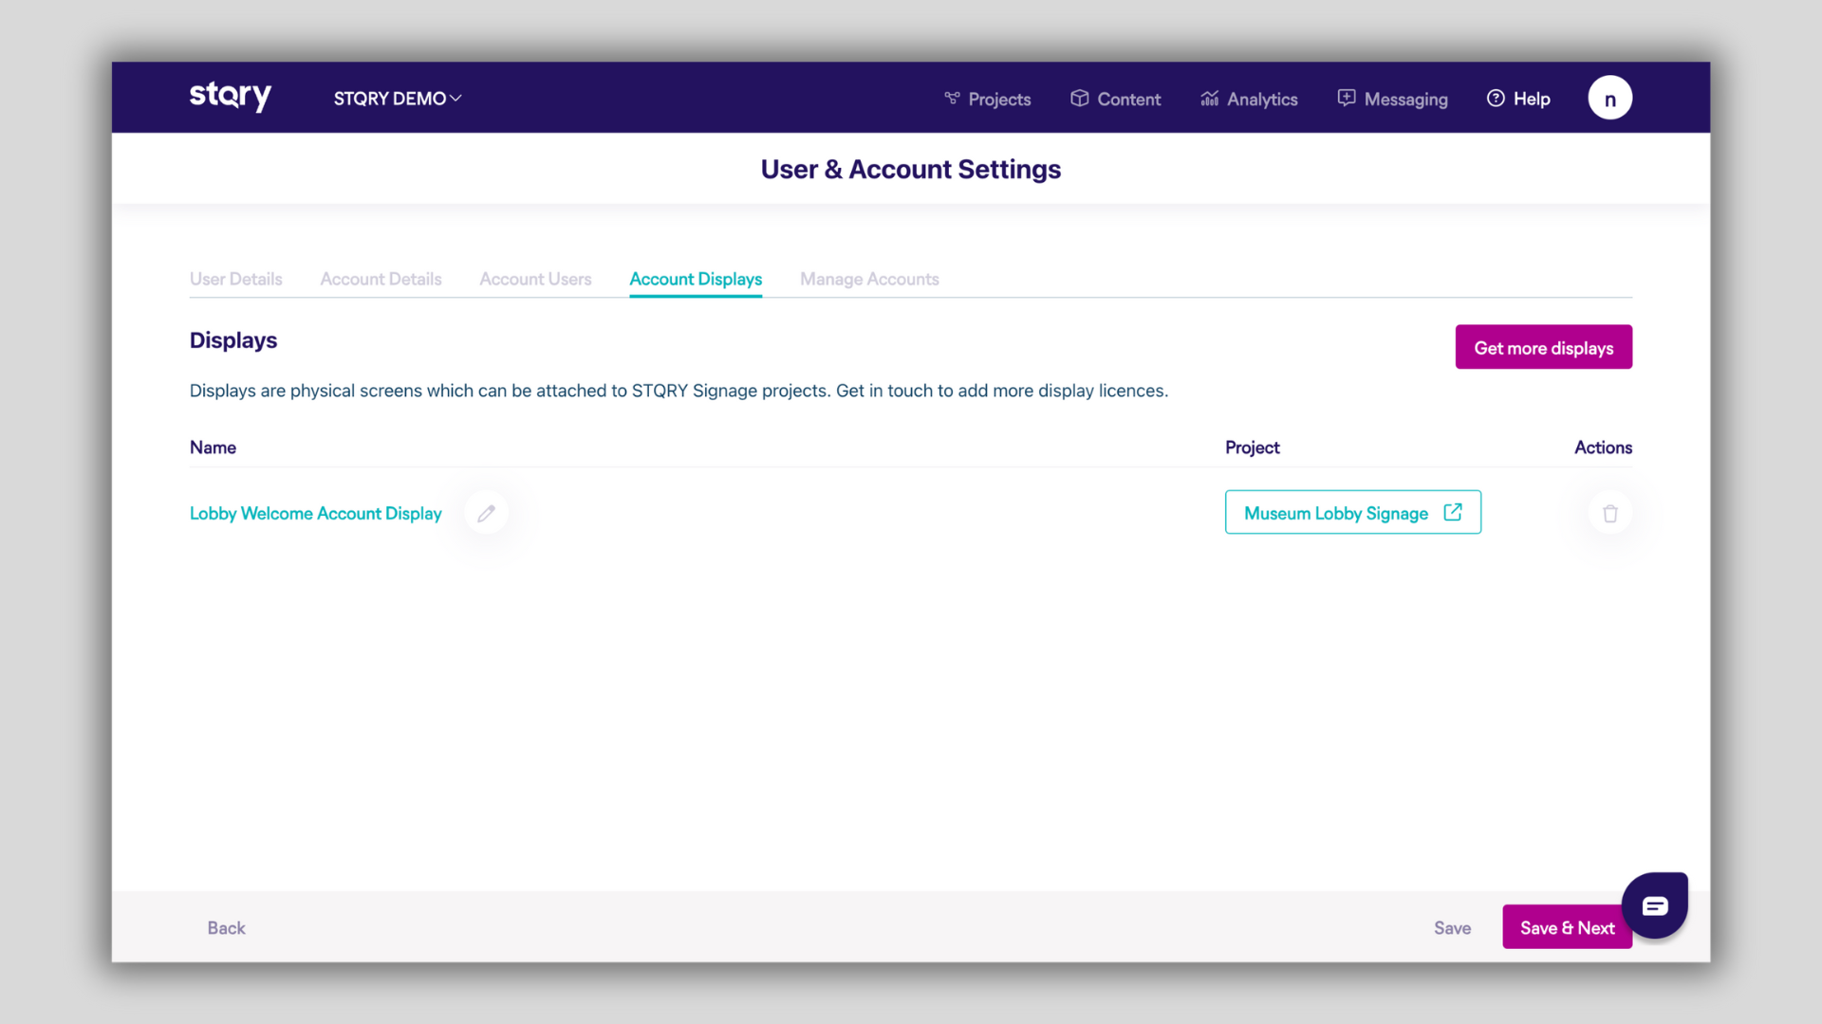
Task: Click the STQRY logo
Action: [230, 96]
